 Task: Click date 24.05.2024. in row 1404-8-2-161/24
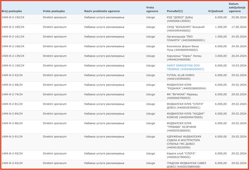[239, 36]
